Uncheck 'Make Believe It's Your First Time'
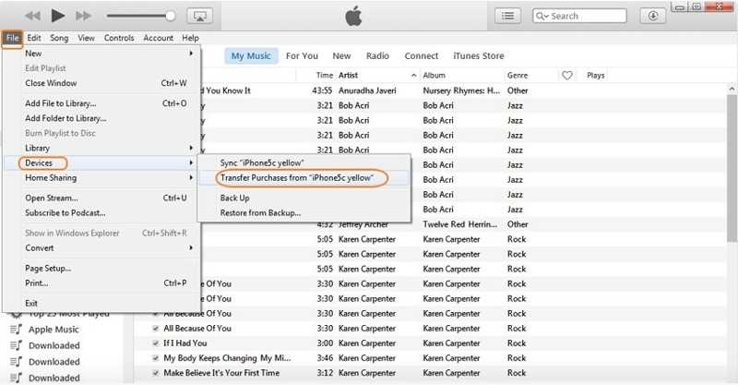This screenshot has height=385, width=738. [154, 372]
